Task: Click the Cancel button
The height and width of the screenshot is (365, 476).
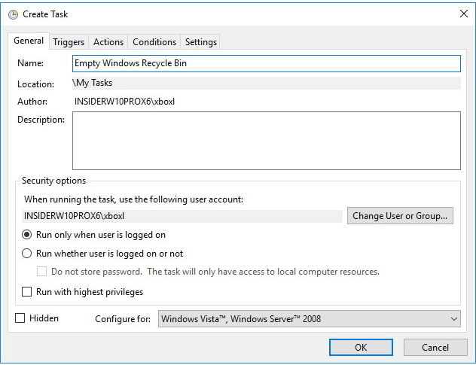Action: point(435,347)
